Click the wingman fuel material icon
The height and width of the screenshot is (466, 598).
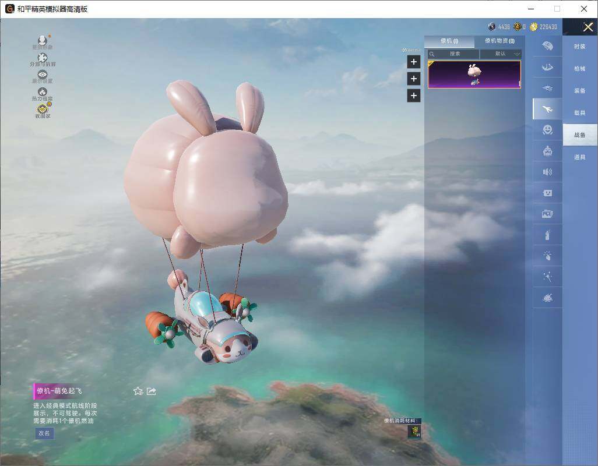pyautogui.click(x=414, y=431)
